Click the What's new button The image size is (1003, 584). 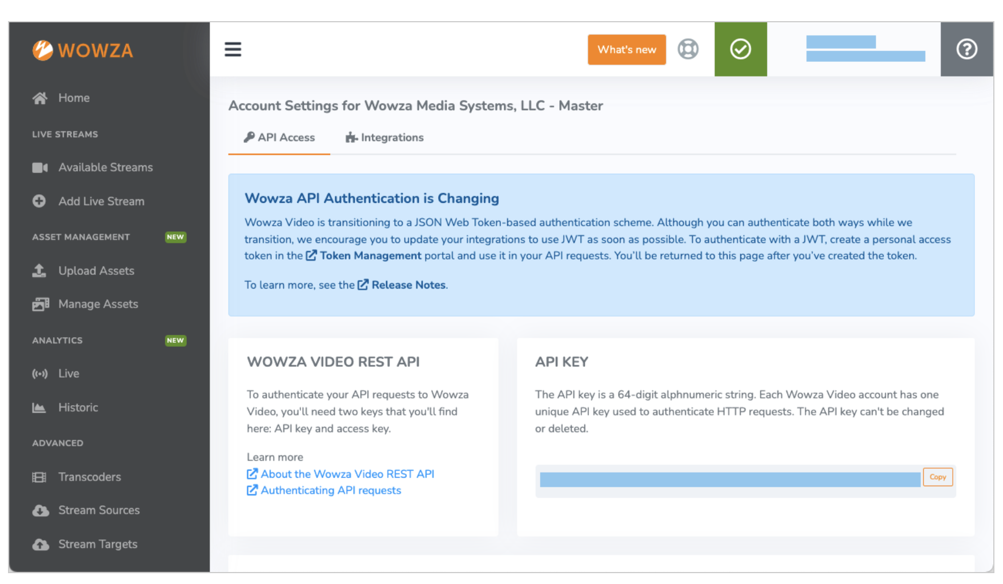[x=627, y=50]
